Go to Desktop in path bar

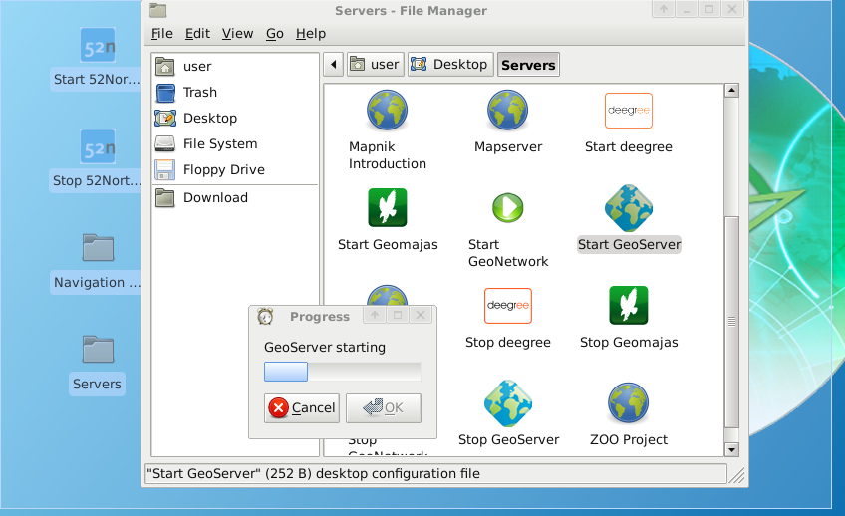click(450, 65)
